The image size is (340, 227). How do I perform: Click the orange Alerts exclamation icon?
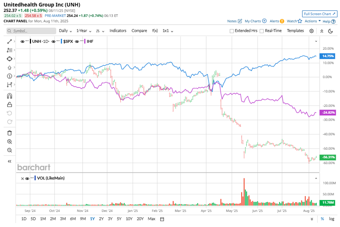(x=282, y=21)
